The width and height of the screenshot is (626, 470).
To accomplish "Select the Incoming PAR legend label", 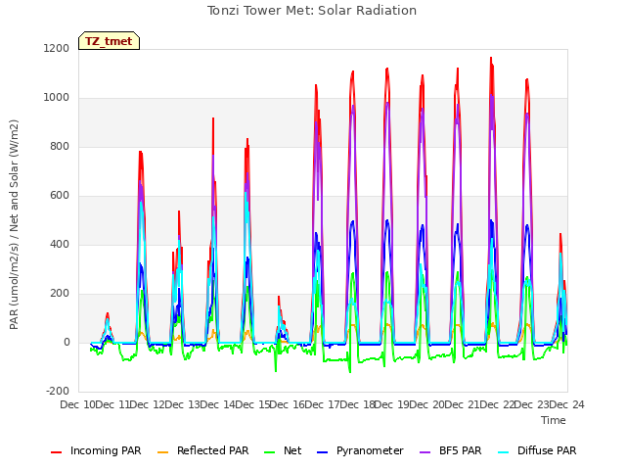I will click(x=106, y=450).
